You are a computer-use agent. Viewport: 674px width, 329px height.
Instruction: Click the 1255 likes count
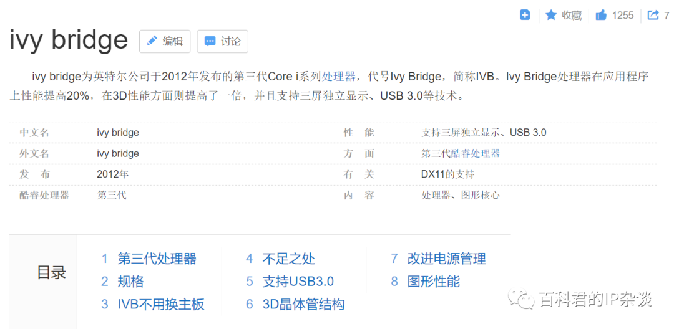coord(623,16)
